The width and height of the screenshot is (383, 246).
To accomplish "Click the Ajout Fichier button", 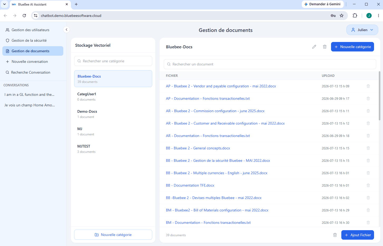I will pyautogui.click(x=358, y=235).
